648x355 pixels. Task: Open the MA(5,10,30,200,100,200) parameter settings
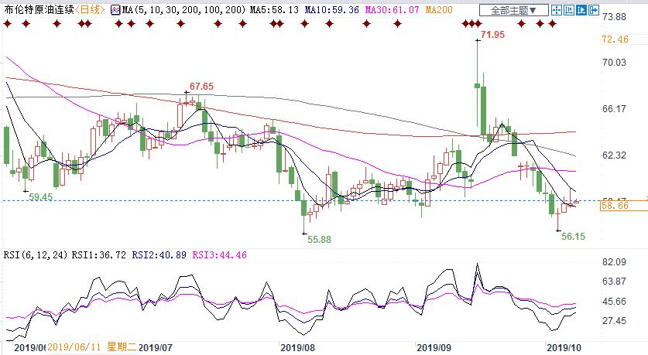pos(179,11)
